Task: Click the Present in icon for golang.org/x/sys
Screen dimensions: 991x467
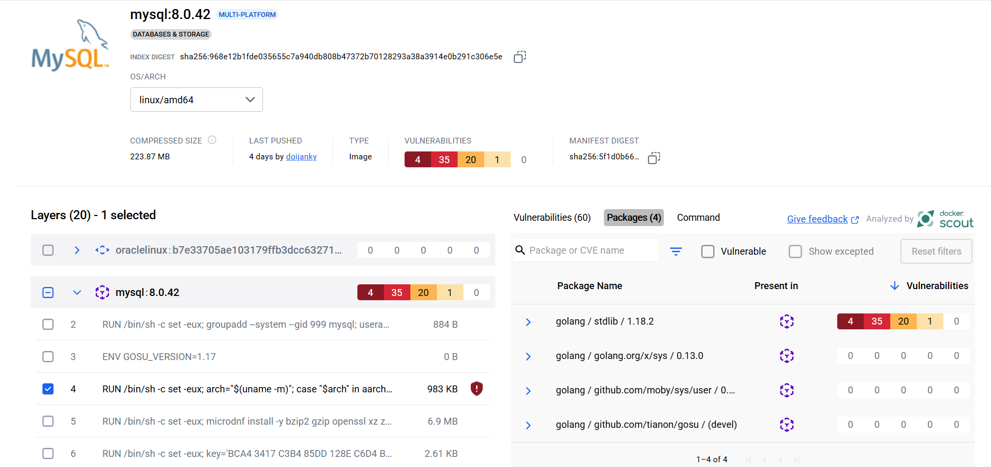Action: click(x=787, y=356)
